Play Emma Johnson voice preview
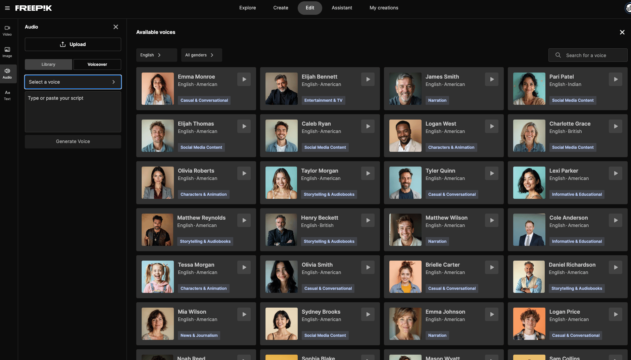 click(492, 314)
